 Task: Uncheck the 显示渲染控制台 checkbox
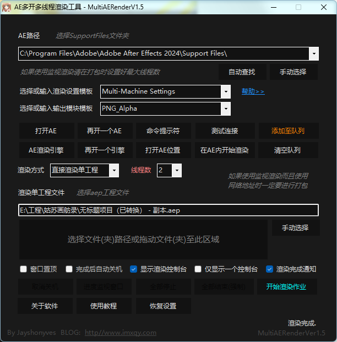[133, 269]
